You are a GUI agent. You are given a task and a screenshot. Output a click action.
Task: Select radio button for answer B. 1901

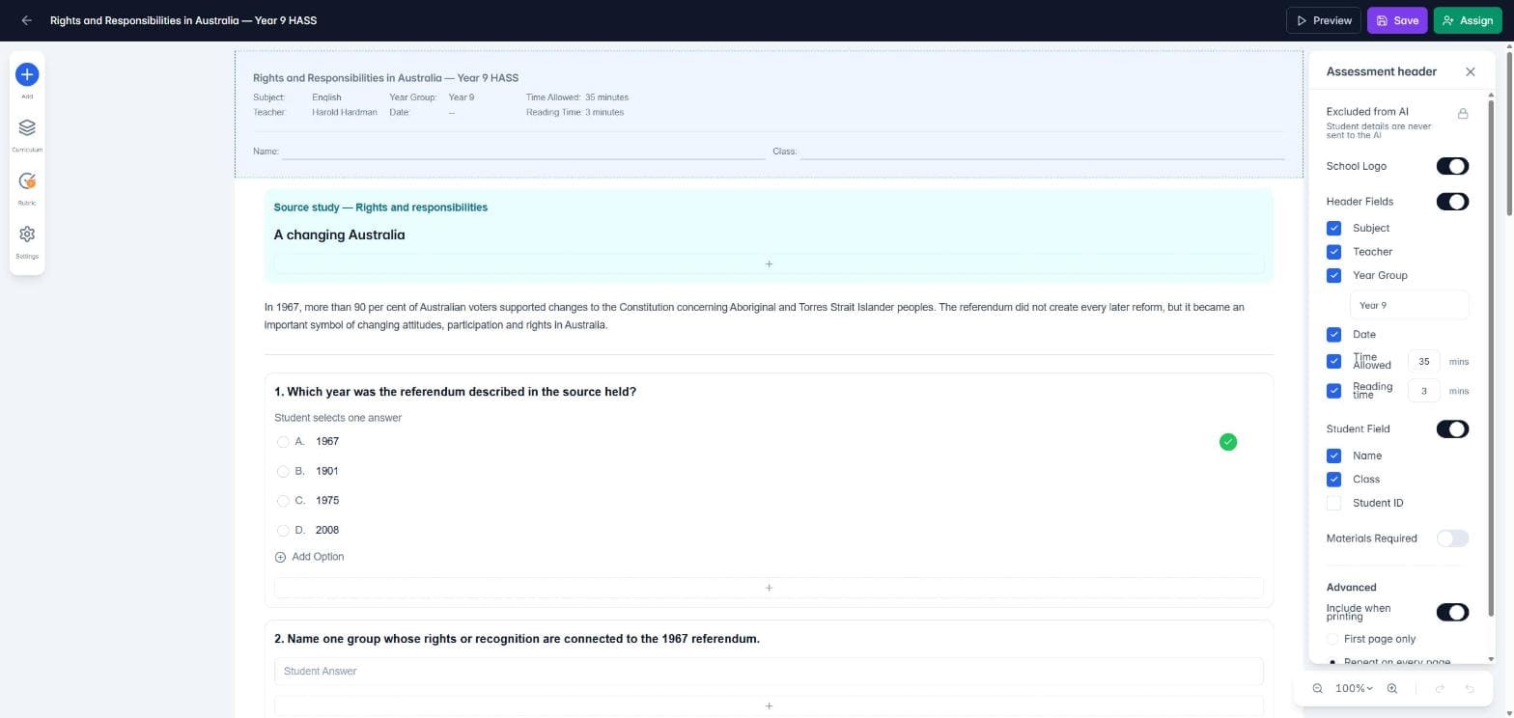point(283,472)
